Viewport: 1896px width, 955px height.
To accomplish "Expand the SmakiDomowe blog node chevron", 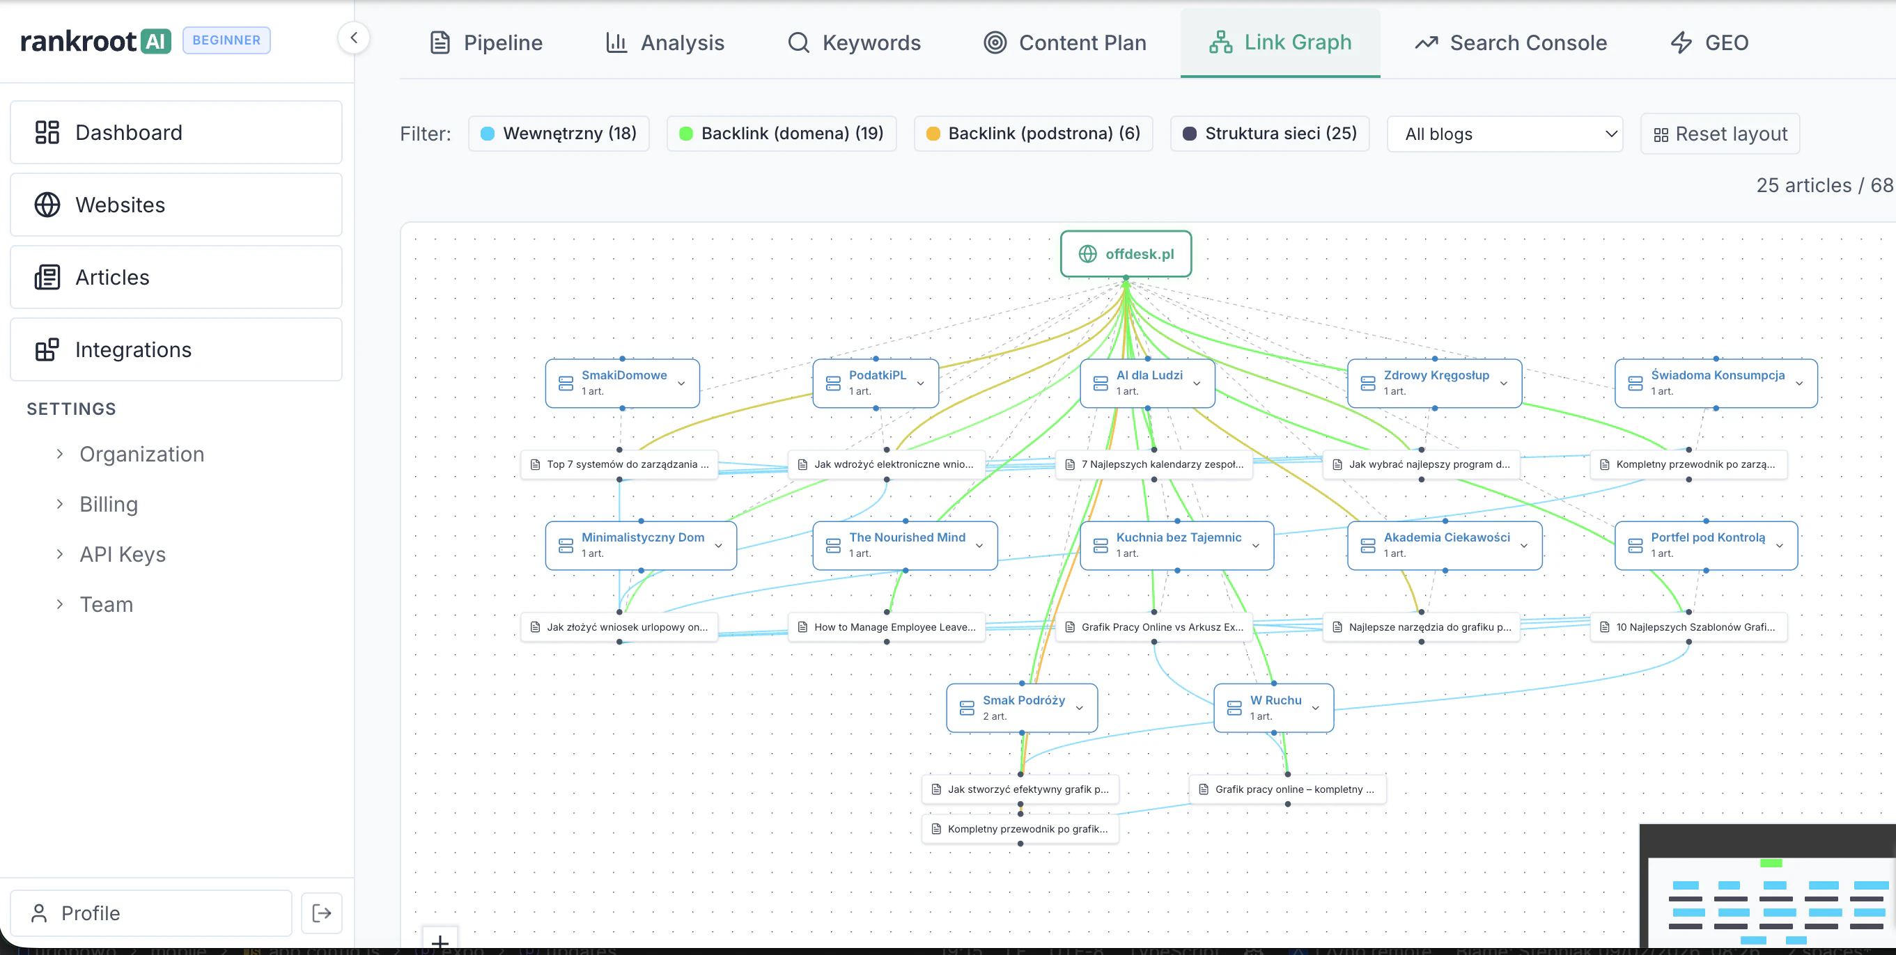I will (x=681, y=384).
